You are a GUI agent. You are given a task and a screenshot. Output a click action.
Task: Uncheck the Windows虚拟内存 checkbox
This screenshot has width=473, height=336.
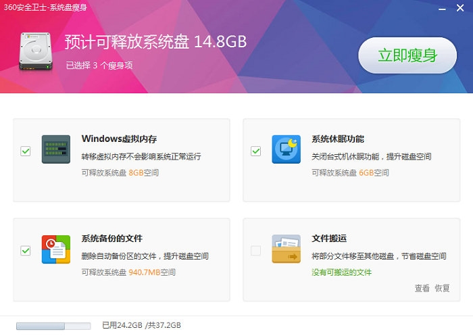tap(26, 151)
